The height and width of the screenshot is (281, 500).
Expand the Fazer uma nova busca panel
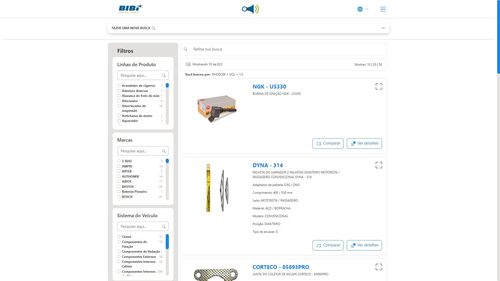pos(383,28)
